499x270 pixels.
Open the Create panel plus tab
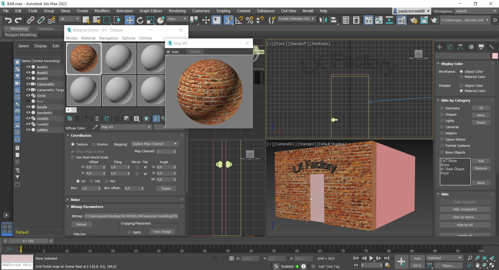coord(439,47)
